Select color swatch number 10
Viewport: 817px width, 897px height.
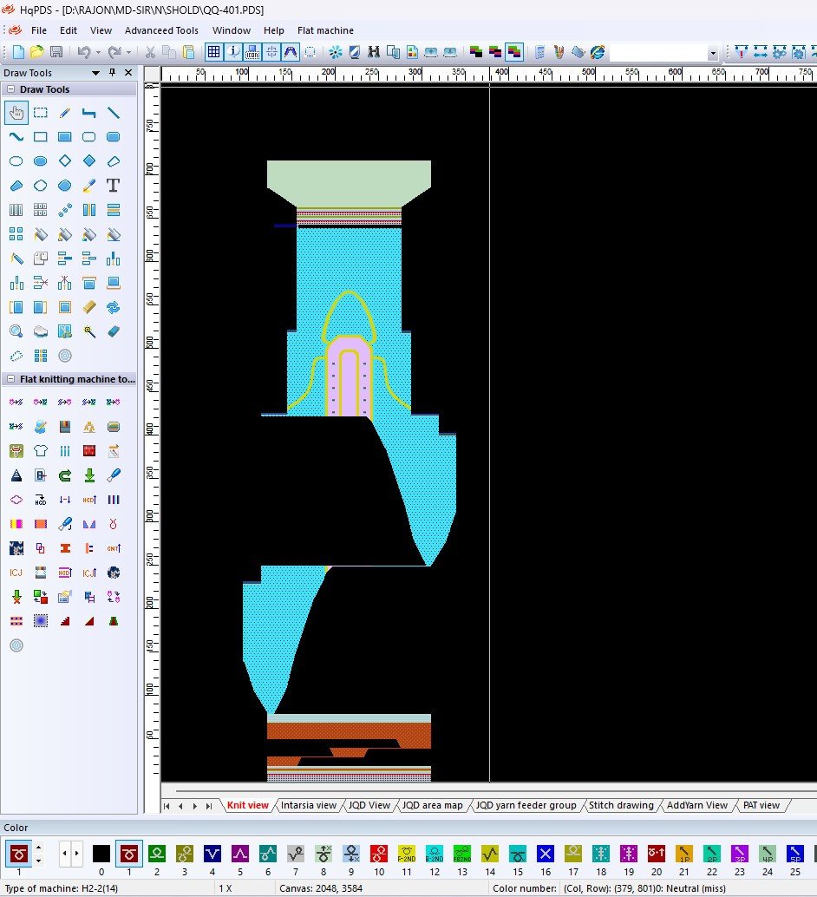(x=379, y=854)
